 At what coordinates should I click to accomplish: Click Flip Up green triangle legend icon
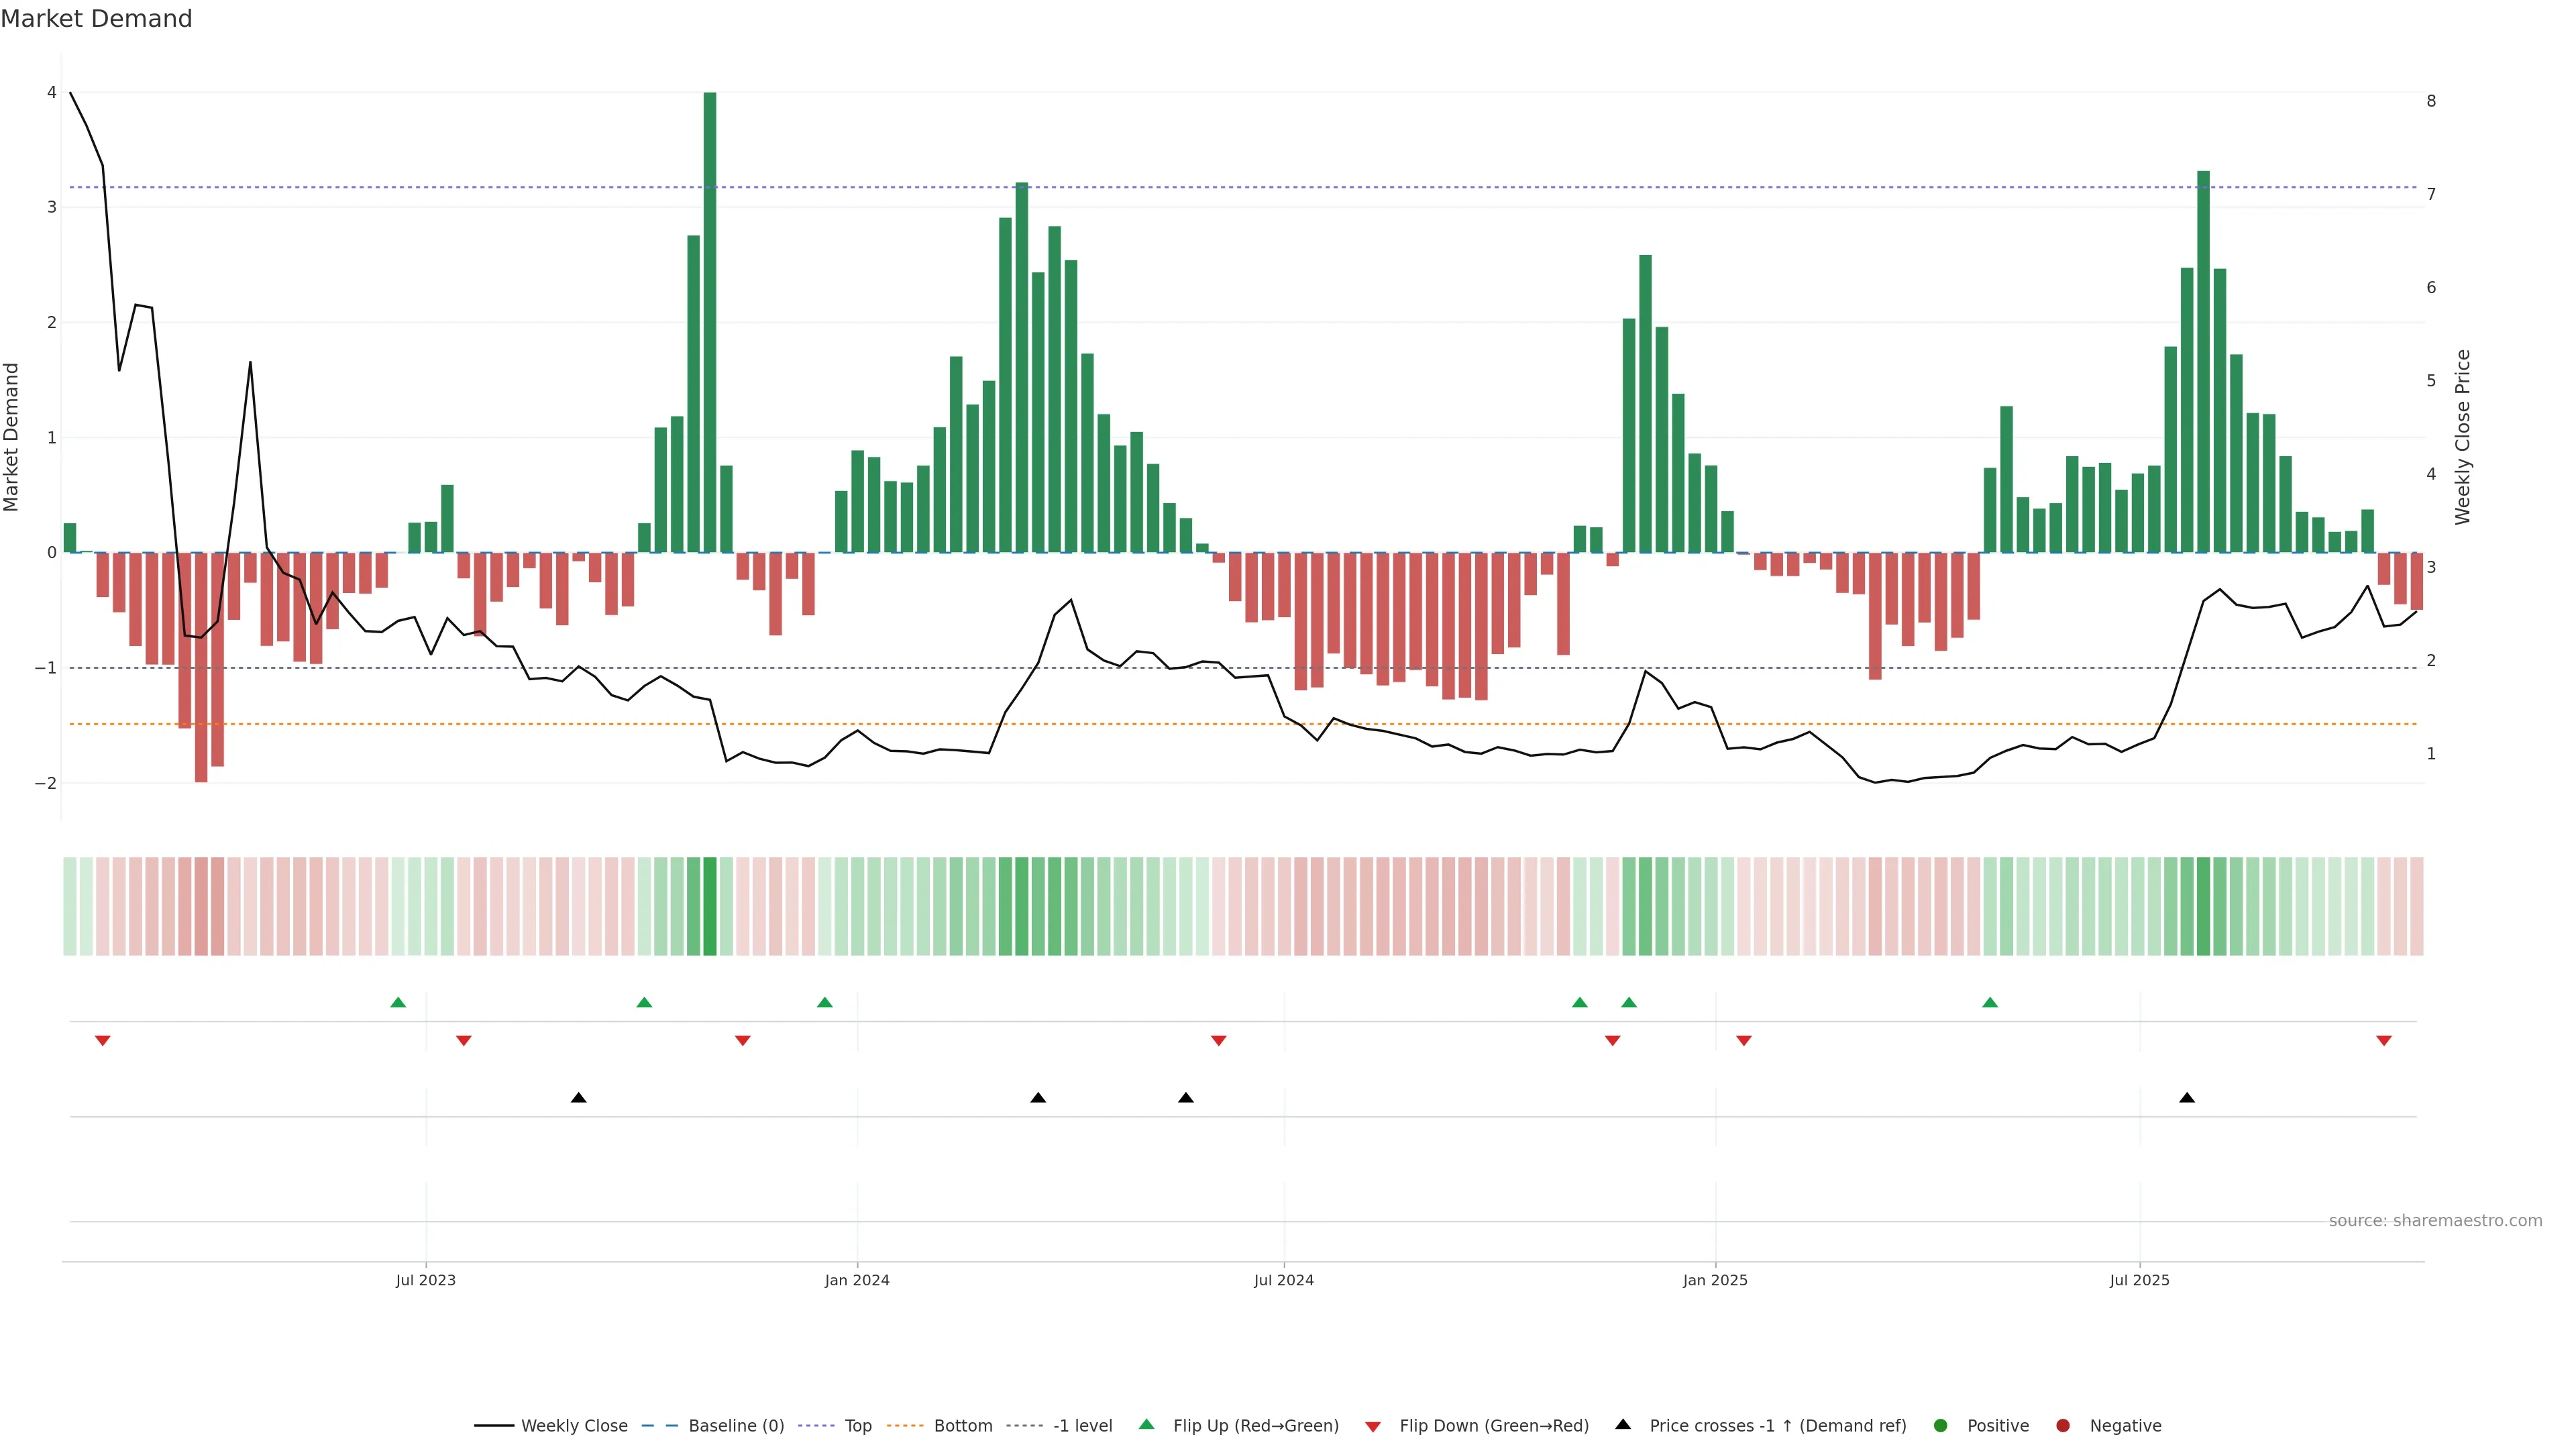(x=1147, y=1424)
